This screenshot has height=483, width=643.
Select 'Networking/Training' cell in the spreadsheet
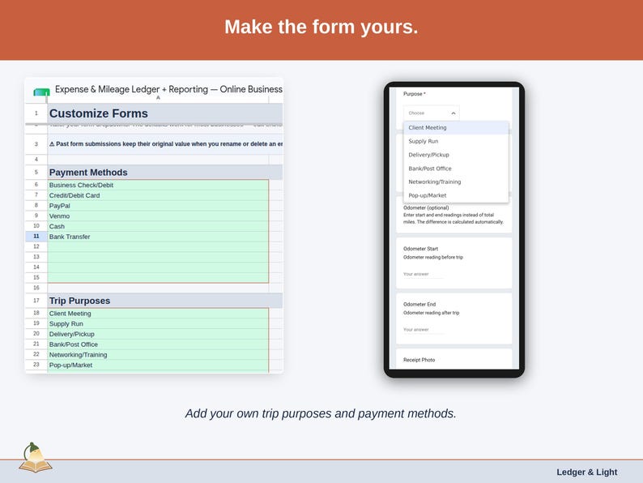coord(158,355)
